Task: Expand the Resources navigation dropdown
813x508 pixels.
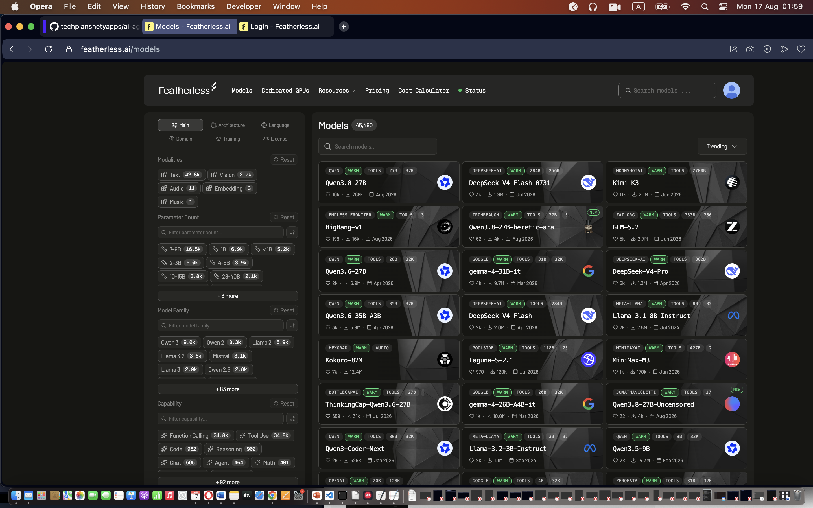Action: (x=336, y=90)
